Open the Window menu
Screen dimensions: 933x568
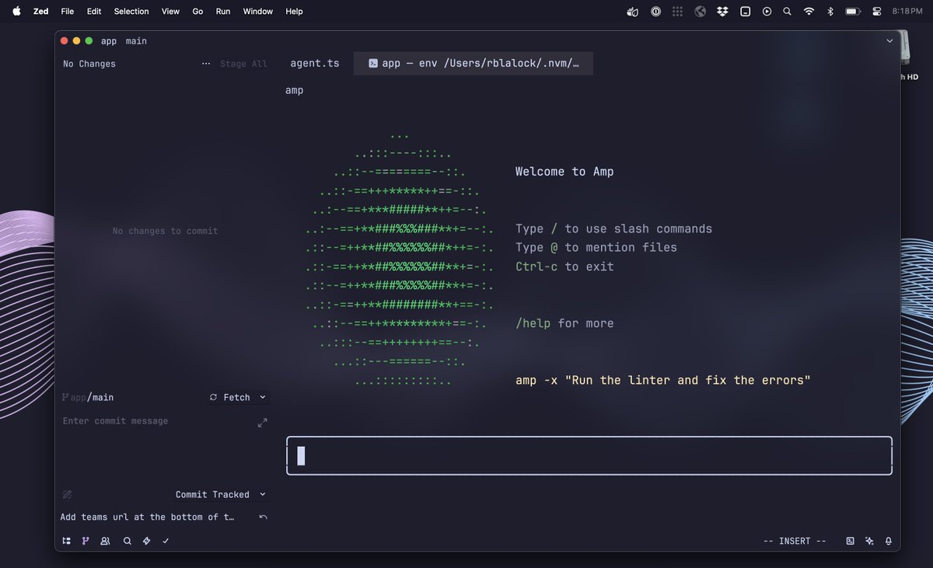point(258,12)
